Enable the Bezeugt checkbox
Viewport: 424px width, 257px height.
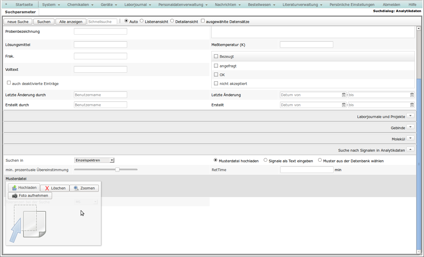pos(216,56)
